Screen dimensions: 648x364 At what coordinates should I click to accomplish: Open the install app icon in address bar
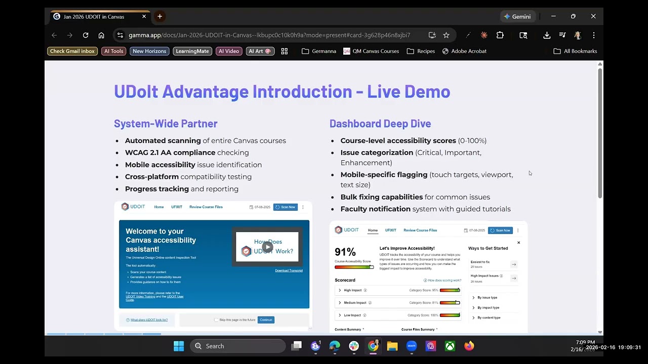click(432, 35)
